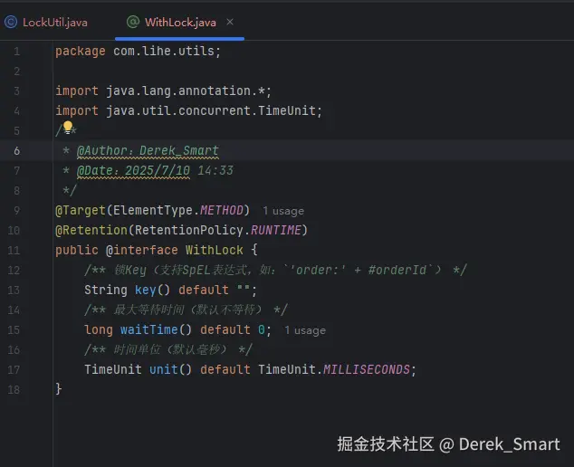The height and width of the screenshot is (467, 574).
Task: Click line number 18 in the gutter
Action: pos(14,389)
